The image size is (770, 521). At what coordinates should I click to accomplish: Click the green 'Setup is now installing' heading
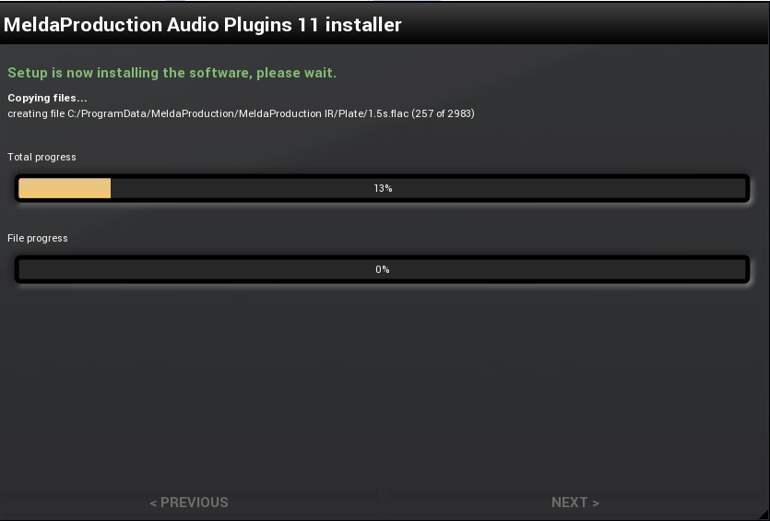(x=172, y=73)
